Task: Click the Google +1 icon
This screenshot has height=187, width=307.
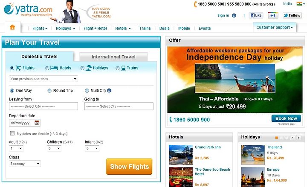Action: click(273, 15)
